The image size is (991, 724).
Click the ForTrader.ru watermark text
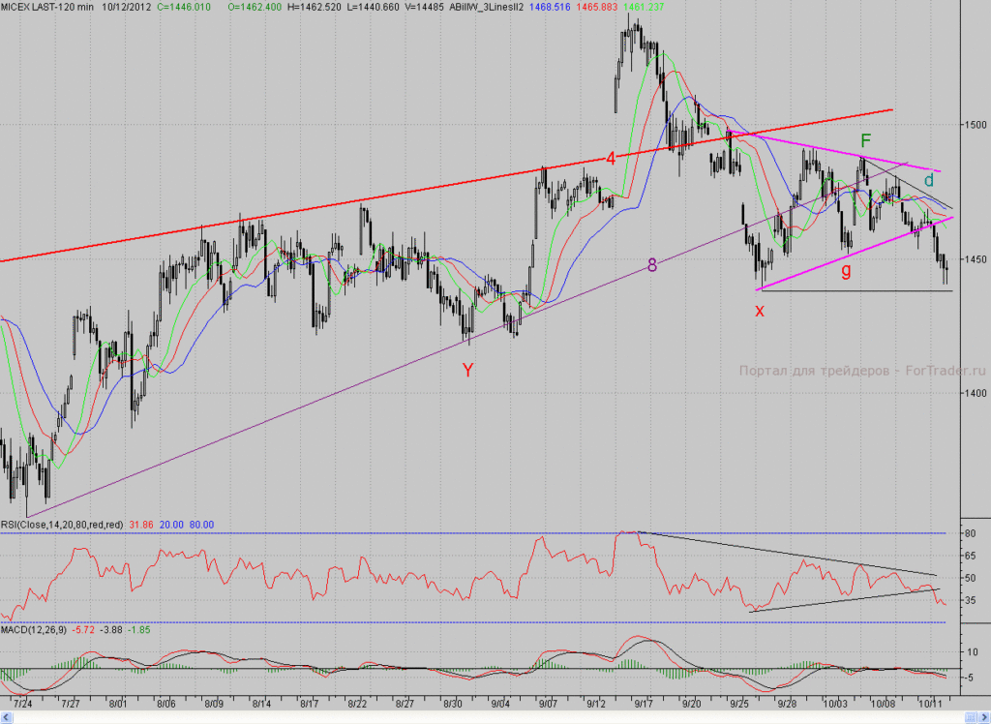(x=946, y=371)
